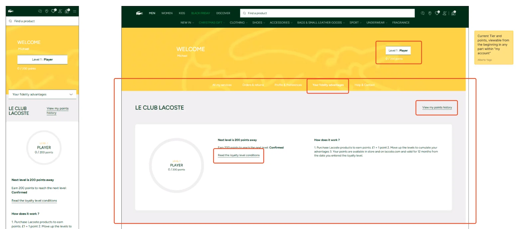The height and width of the screenshot is (229, 520).
Task: Select WOMEN in top navigation
Action: pos(167,13)
